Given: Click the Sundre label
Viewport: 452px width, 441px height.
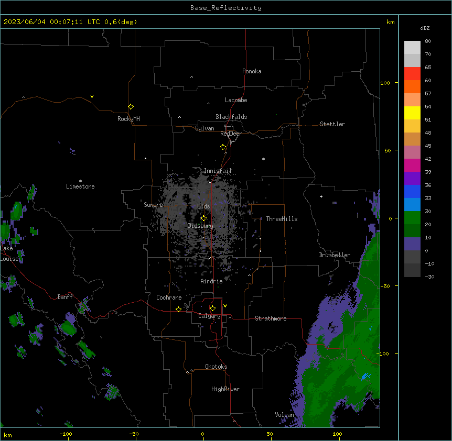Looking at the screenshot, I should coord(153,205).
